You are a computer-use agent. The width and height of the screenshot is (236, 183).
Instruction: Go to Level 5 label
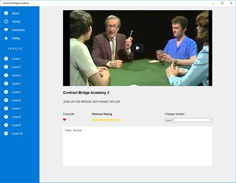tap(16, 92)
